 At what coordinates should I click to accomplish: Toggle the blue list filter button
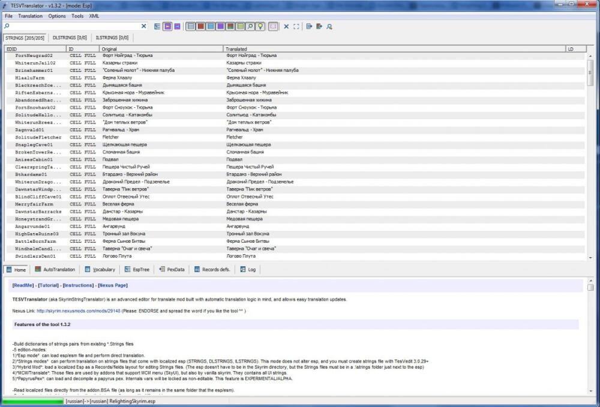pyautogui.click(x=211, y=26)
